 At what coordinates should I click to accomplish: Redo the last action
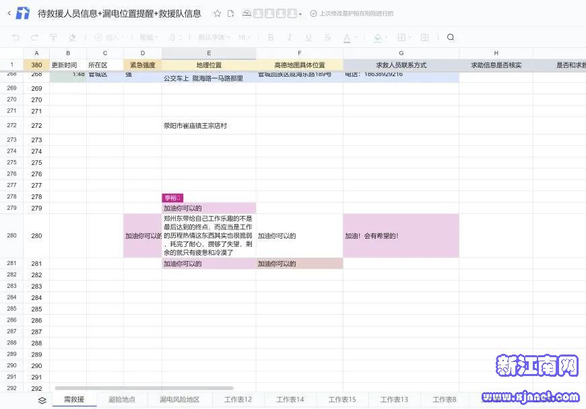(x=35, y=37)
